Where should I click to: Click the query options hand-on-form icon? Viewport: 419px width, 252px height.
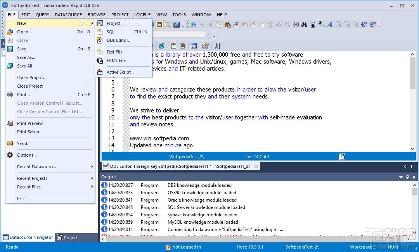[x=206, y=46]
